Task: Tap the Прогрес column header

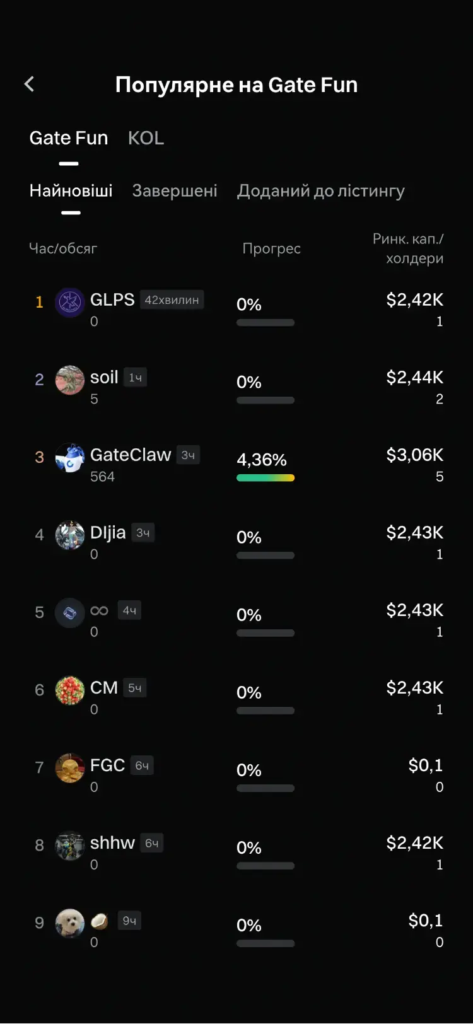Action: (x=272, y=248)
